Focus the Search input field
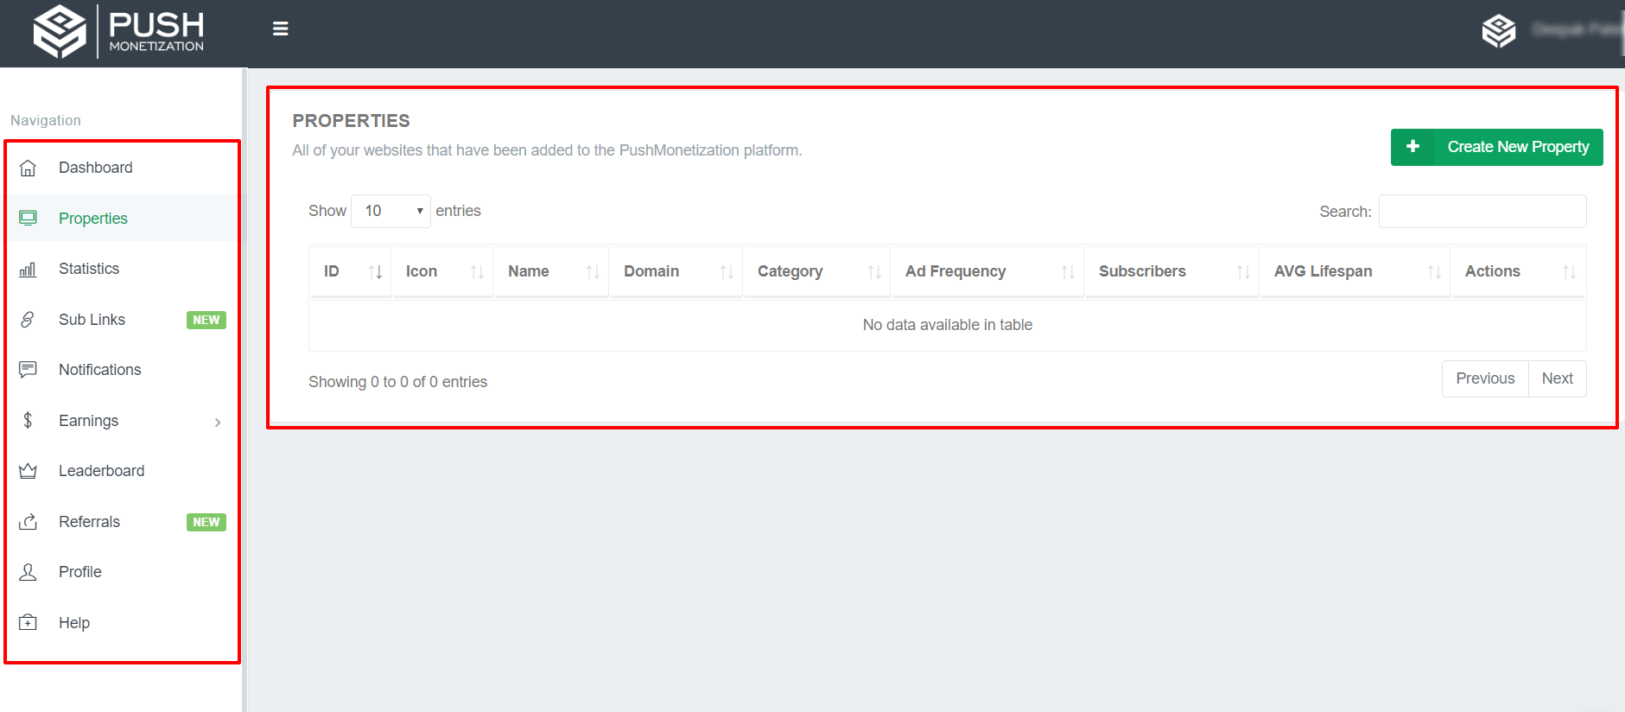 [1482, 212]
